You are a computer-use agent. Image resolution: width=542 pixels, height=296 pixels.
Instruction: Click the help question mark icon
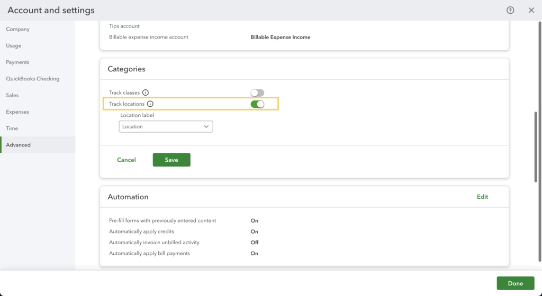[510, 10]
